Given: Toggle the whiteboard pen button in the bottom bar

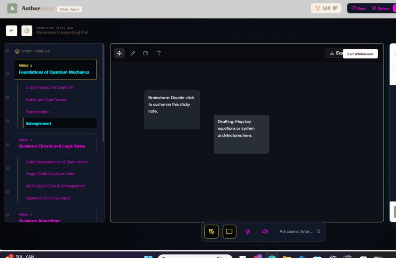Looking at the screenshot, I should click(211, 231).
